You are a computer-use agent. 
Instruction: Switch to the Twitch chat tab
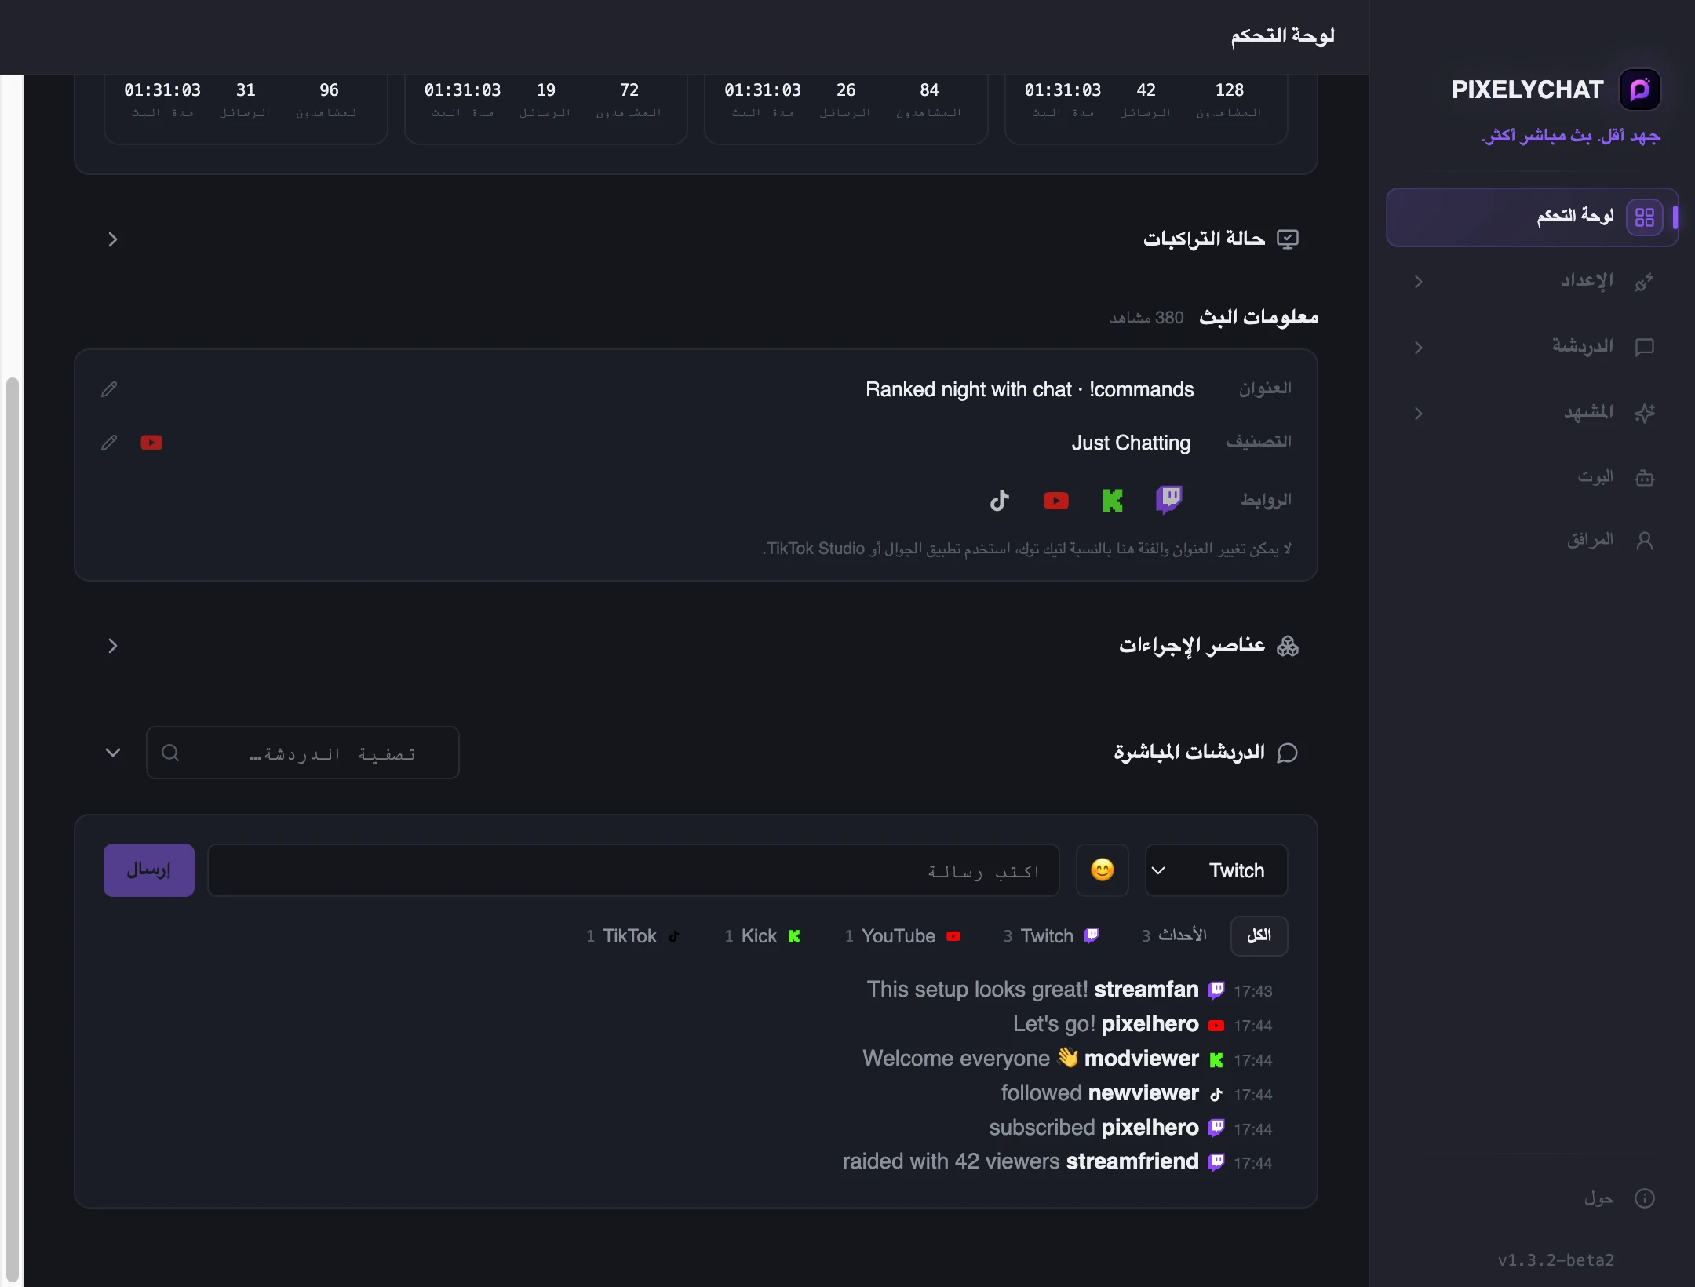click(1052, 935)
